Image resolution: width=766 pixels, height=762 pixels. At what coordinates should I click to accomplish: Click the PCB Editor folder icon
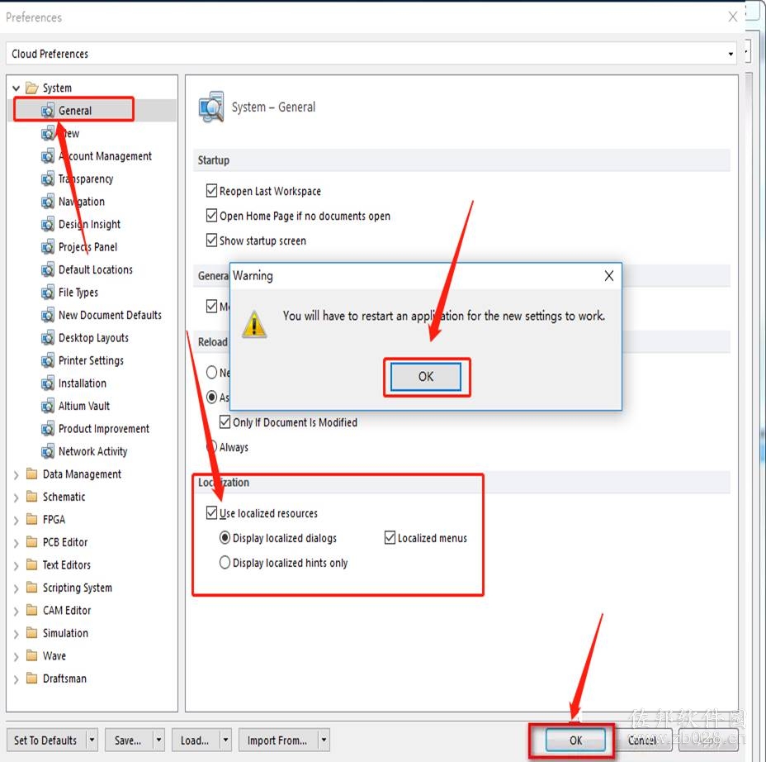coord(31,542)
